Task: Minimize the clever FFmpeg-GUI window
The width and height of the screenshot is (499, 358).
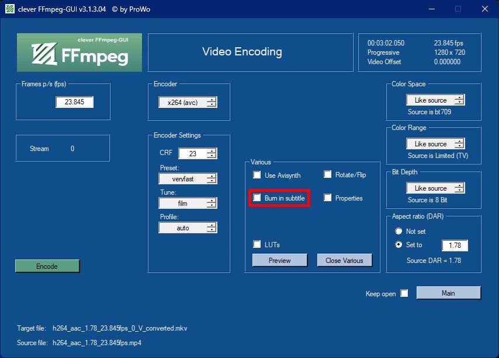Action: coord(432,9)
